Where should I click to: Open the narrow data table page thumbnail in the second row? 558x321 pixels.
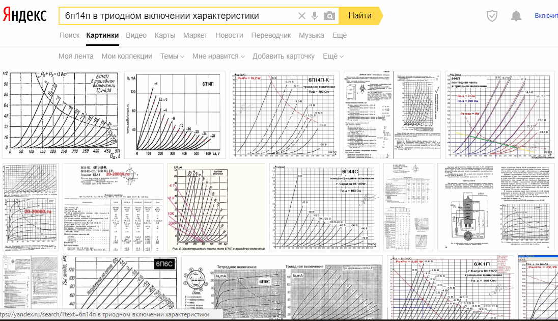(408, 207)
